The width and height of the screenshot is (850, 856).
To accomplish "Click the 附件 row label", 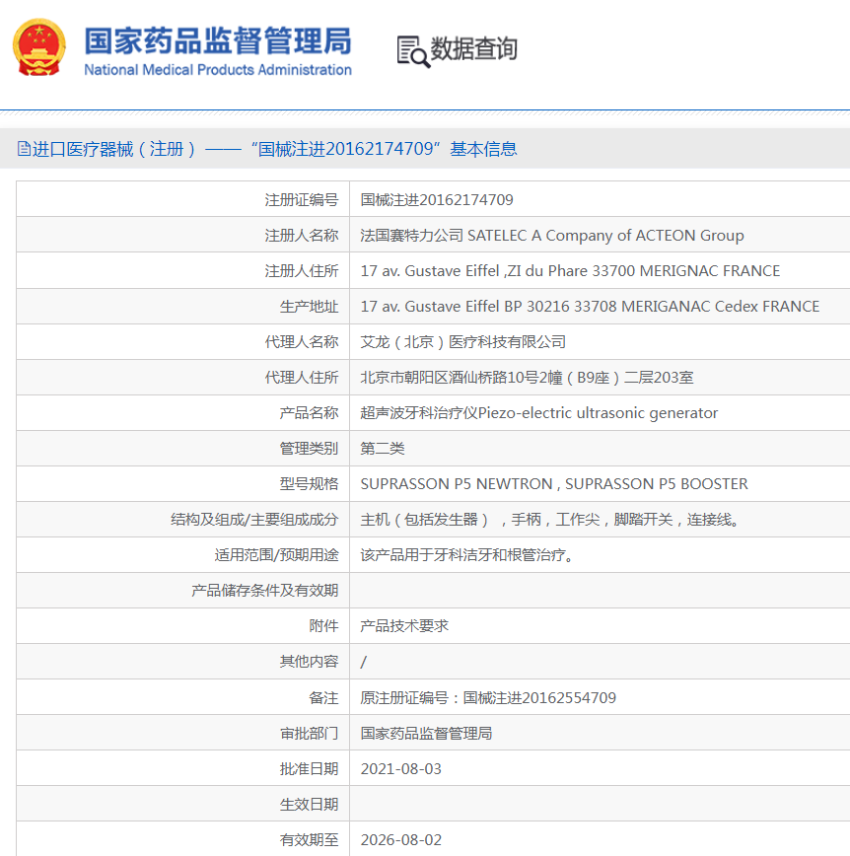I will point(324,625).
